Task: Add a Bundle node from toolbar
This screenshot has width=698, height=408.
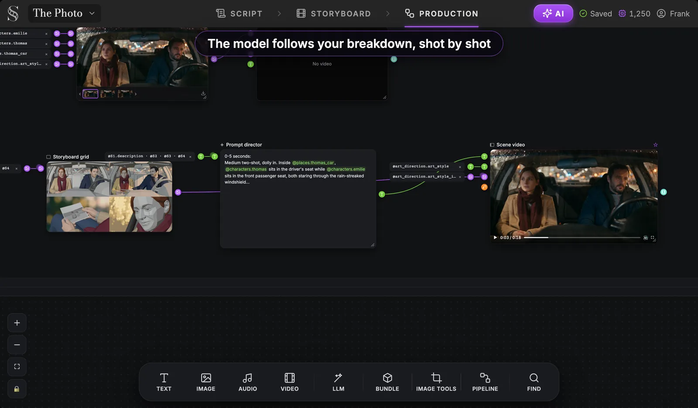Action: tap(387, 382)
